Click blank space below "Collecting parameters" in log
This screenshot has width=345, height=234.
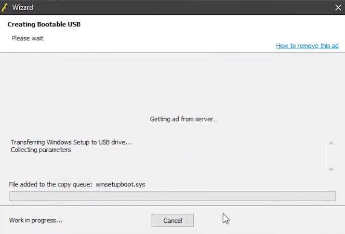point(145,164)
